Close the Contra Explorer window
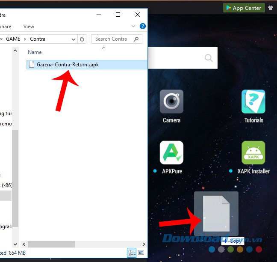 point(138,15)
